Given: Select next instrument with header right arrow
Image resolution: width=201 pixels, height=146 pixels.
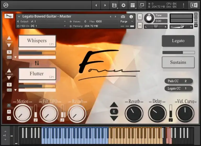Looking at the screenshot, I should 115,17.
